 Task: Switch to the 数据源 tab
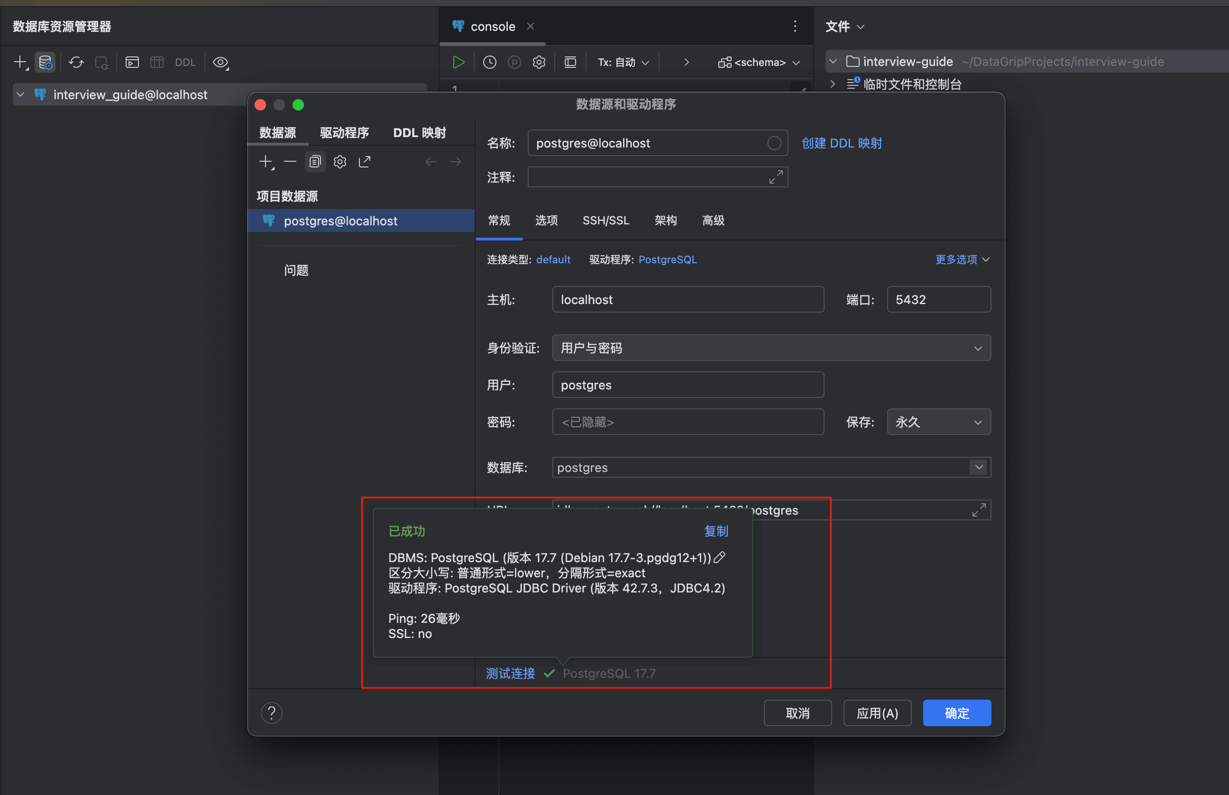(x=277, y=133)
